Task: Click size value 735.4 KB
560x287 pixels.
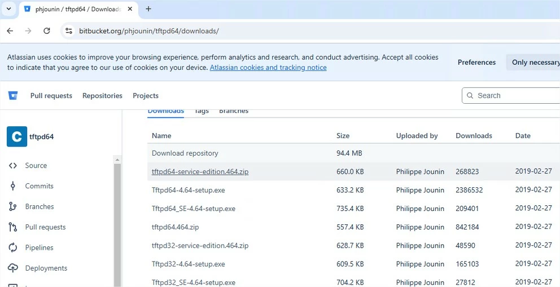Action: coord(350,209)
